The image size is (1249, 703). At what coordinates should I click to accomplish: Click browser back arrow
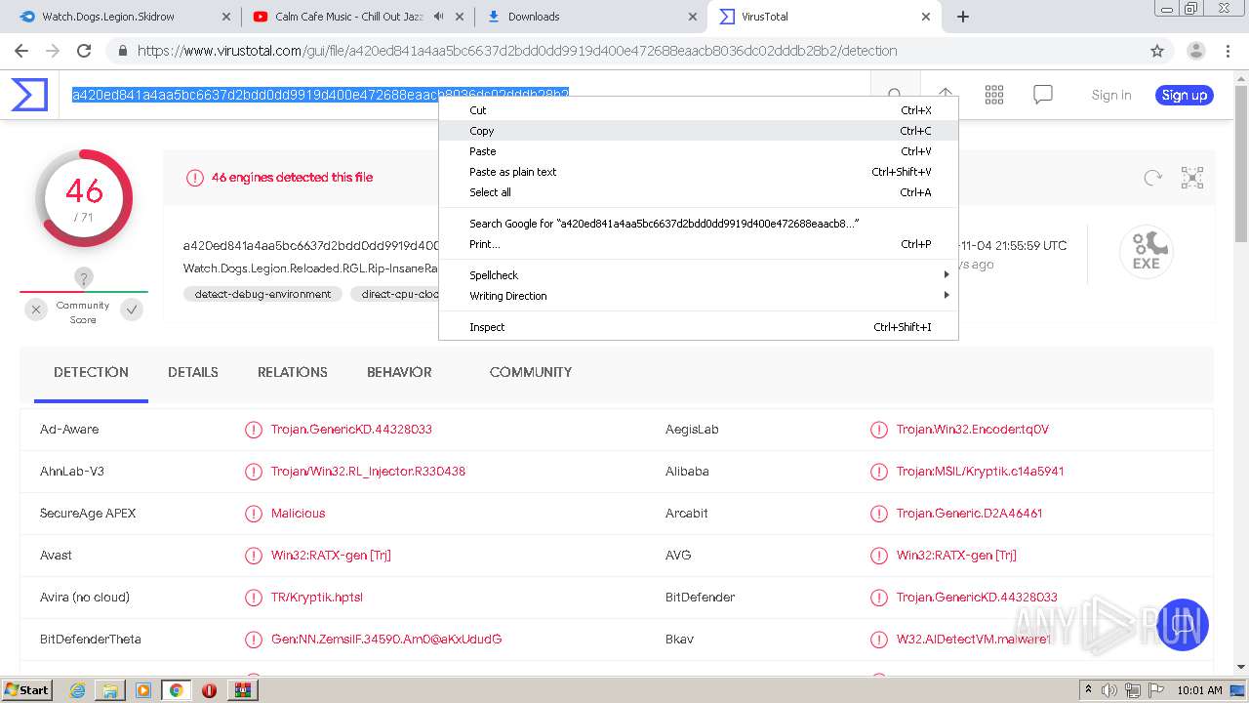tap(21, 51)
